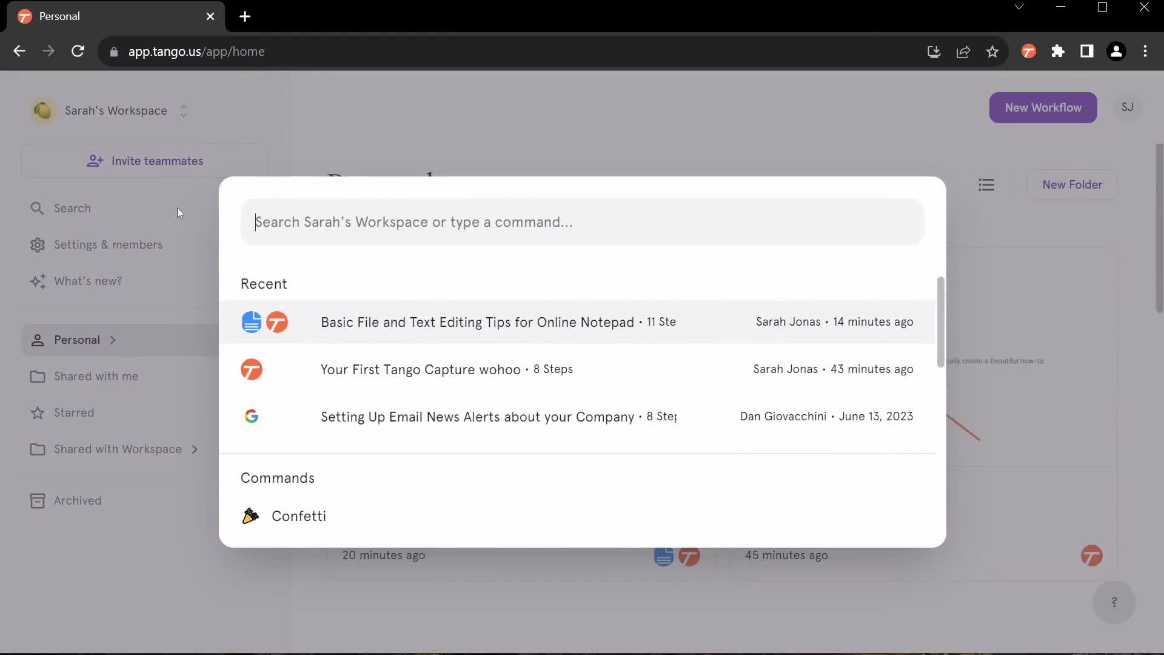Select the list view toggle icon
Screen dimensions: 1164x655
(986, 184)
